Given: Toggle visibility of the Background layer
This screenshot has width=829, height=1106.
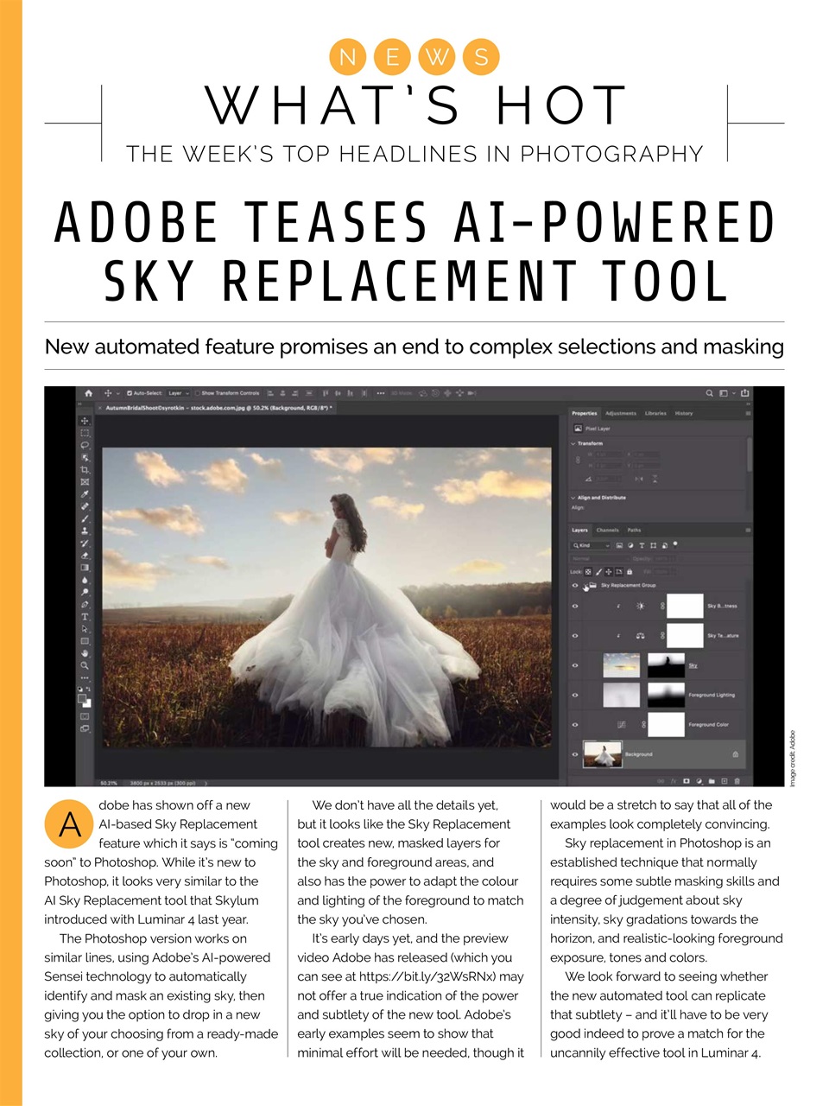Looking at the screenshot, I should (575, 753).
